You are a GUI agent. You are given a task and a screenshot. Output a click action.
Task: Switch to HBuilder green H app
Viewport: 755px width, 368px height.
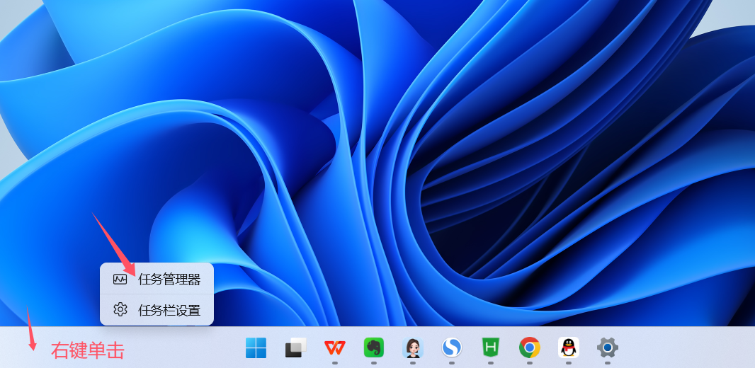(x=490, y=347)
